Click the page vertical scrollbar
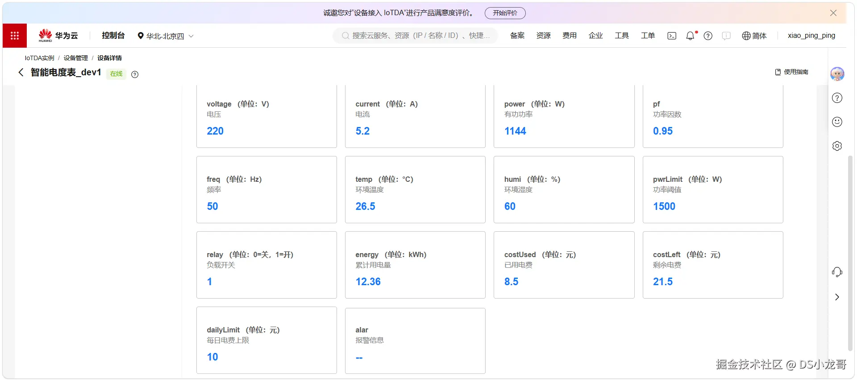Image resolution: width=857 pixels, height=381 pixels. click(x=850, y=253)
